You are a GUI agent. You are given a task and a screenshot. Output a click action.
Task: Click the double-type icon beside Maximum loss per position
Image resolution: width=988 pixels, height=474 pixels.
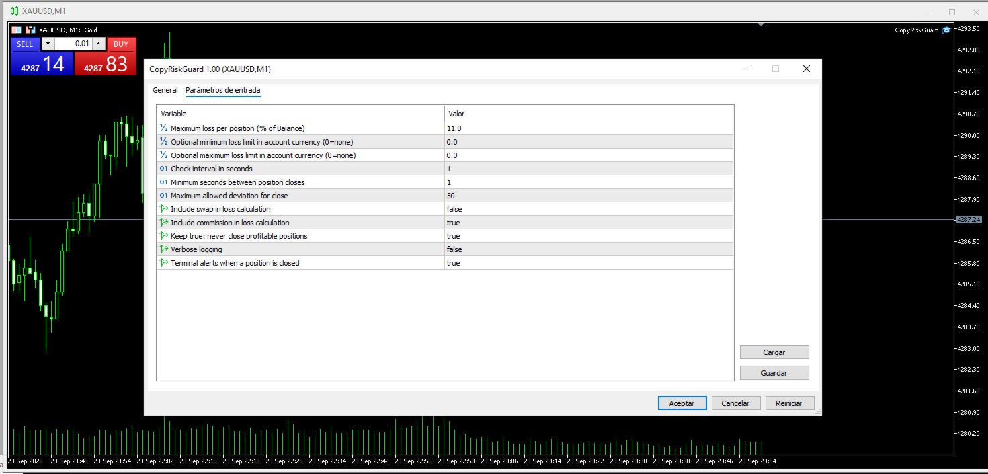click(x=163, y=128)
